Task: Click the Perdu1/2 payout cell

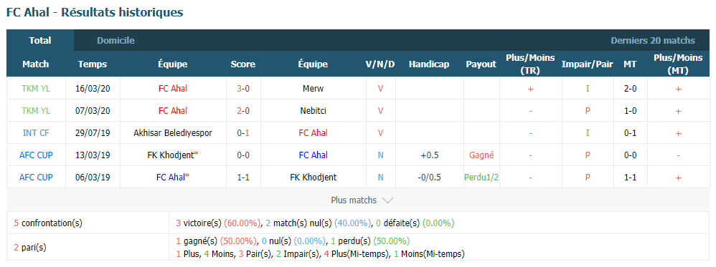Action: (x=481, y=178)
